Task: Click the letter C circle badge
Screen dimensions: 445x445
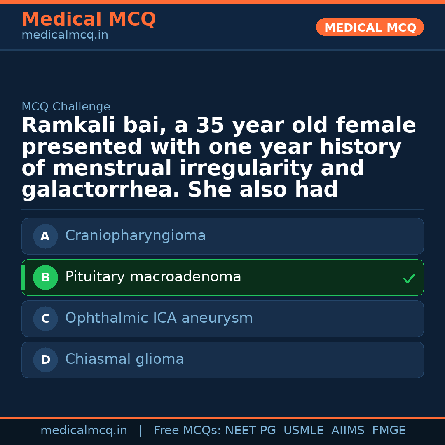Action: pyautogui.click(x=45, y=319)
